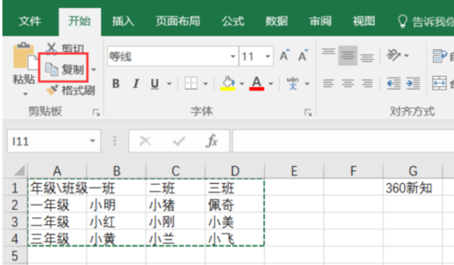Click the cancel (X) formula button
The height and width of the screenshot is (265, 454).
tap(145, 141)
